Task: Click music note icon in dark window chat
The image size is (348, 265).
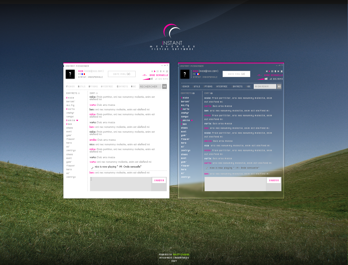Action: [207, 168]
